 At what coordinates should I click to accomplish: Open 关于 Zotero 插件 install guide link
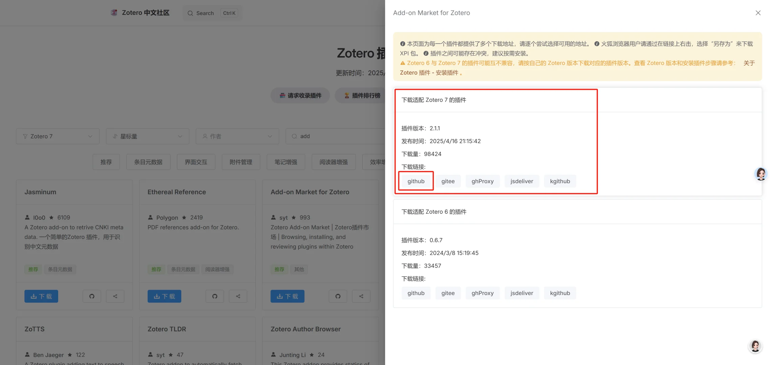pos(429,73)
